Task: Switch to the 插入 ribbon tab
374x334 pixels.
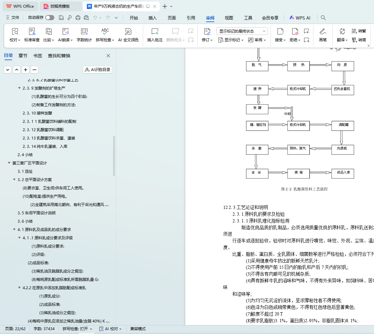Action: [152, 18]
